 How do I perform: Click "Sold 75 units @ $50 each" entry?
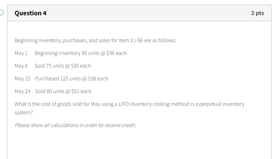click(x=63, y=66)
